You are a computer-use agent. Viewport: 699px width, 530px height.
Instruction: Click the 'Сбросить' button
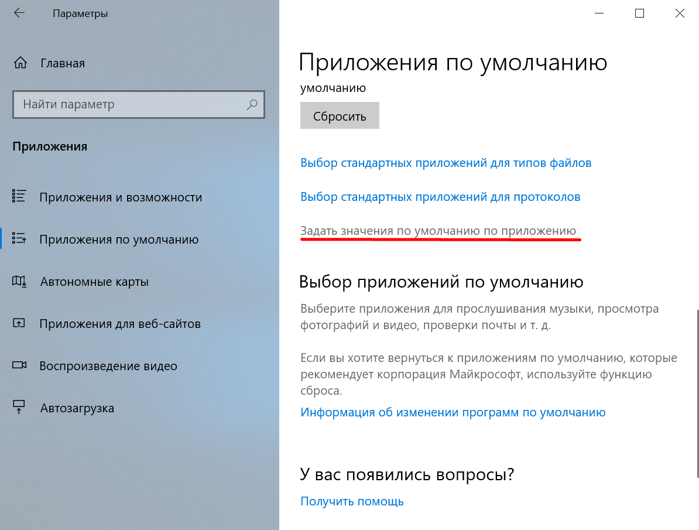pyautogui.click(x=340, y=115)
